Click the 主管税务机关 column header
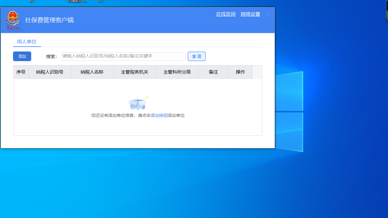The image size is (388, 218). point(135,72)
